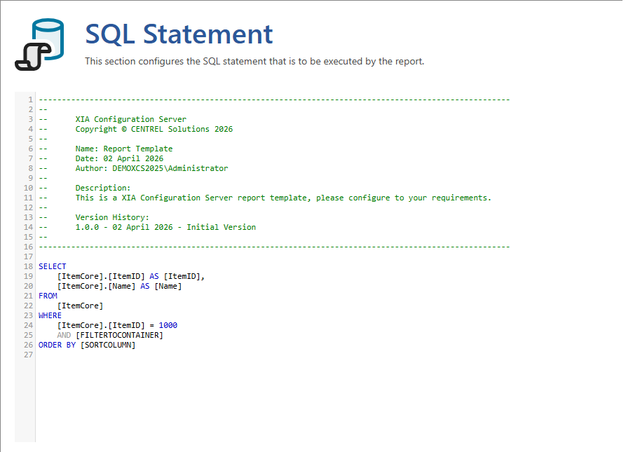Click the AND [FILTERTOCONTAINER] line
626x452 pixels.
coord(110,335)
